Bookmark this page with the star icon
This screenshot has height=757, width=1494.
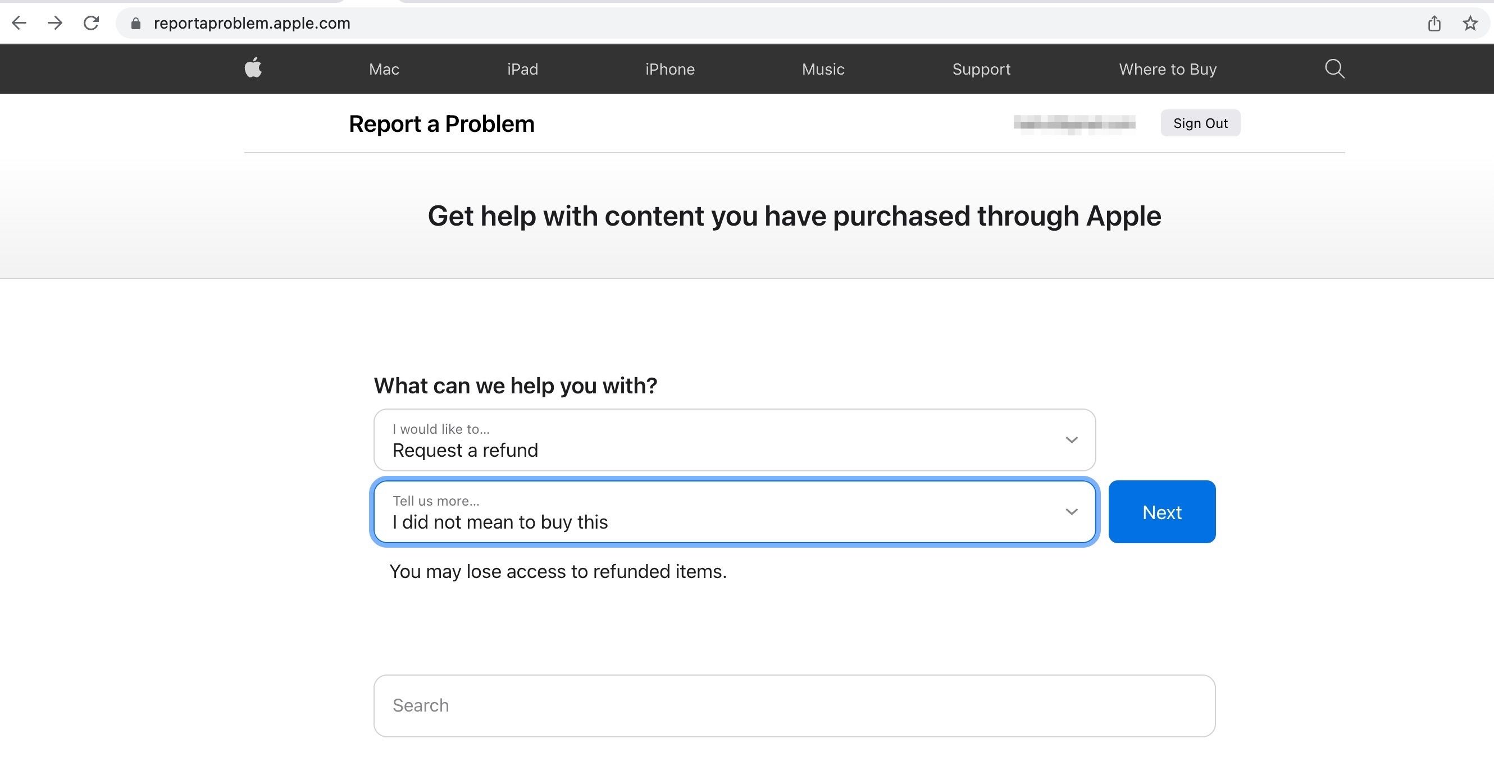(1470, 23)
